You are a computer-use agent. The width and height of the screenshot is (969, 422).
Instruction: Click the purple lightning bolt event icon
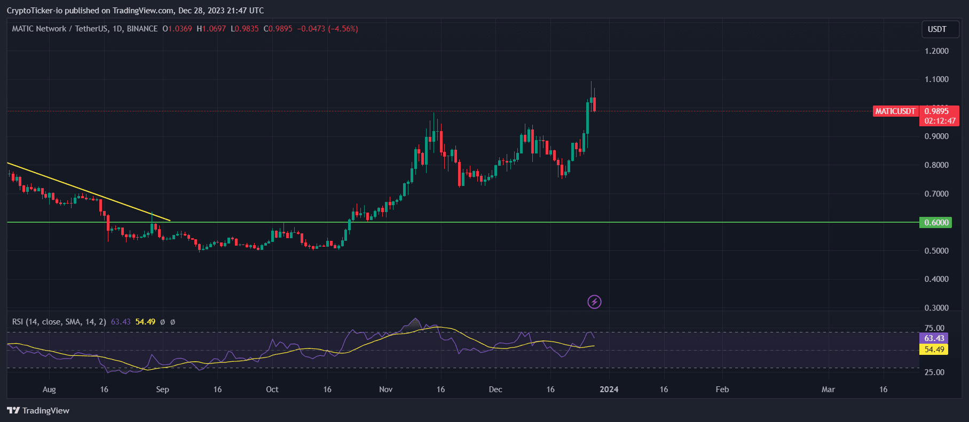click(x=594, y=302)
